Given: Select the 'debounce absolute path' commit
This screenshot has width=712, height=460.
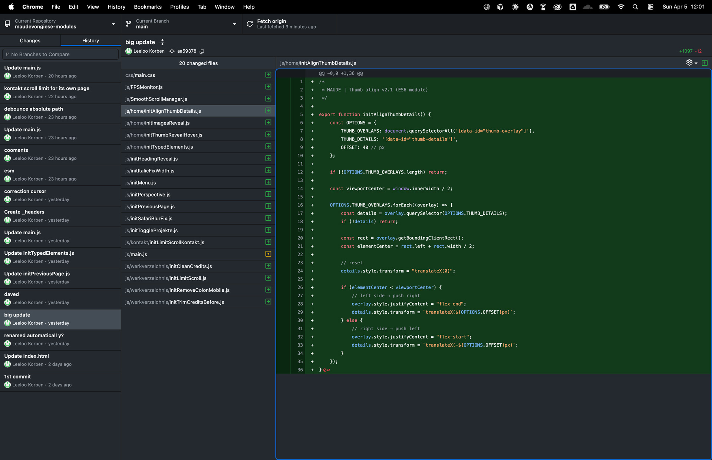Looking at the screenshot, I should (x=33, y=109).
